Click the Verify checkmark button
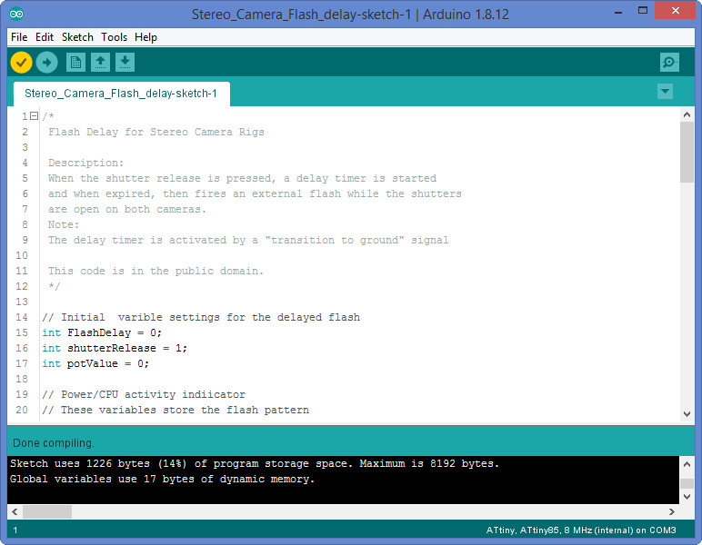Screen dimensions: 702x545 [22, 63]
